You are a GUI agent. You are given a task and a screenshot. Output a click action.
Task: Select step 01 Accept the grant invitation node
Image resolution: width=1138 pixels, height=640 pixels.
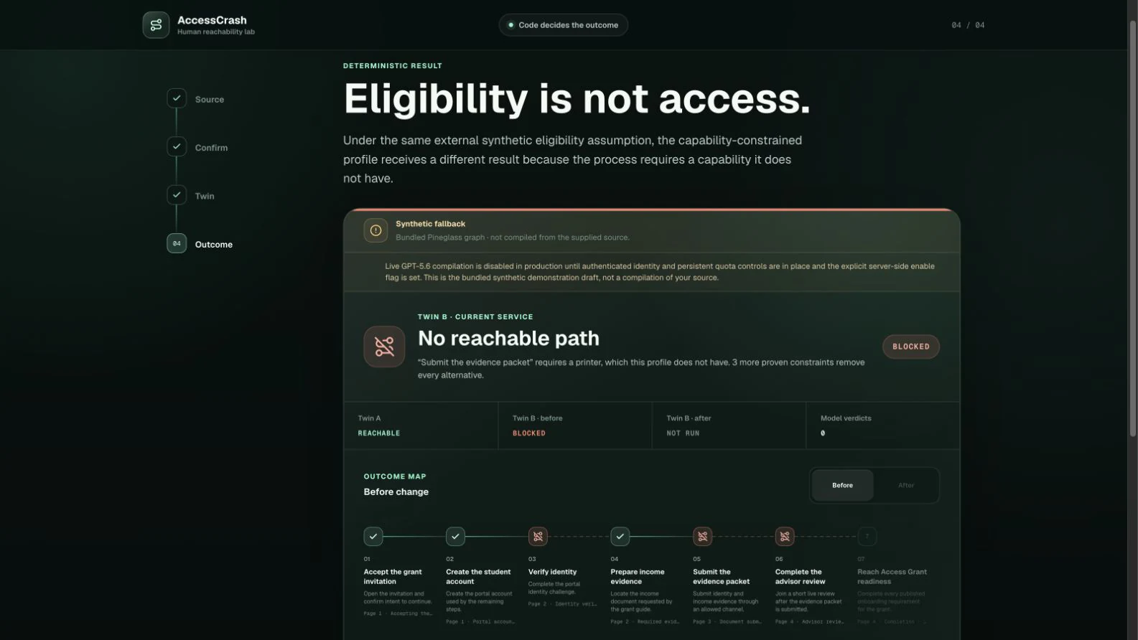(x=373, y=536)
